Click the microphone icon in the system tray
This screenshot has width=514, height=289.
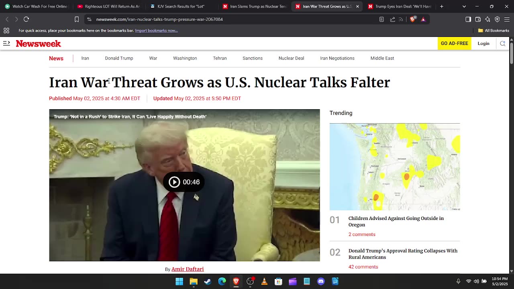click(458, 281)
